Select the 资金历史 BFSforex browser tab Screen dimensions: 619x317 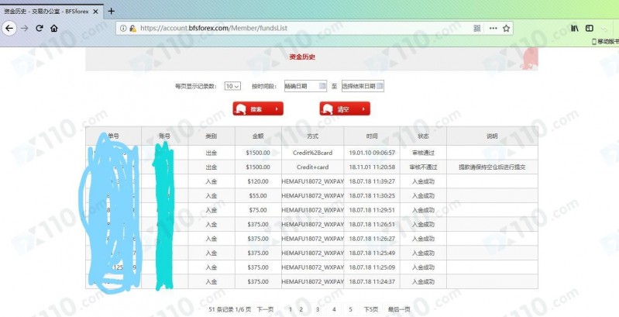[51, 12]
